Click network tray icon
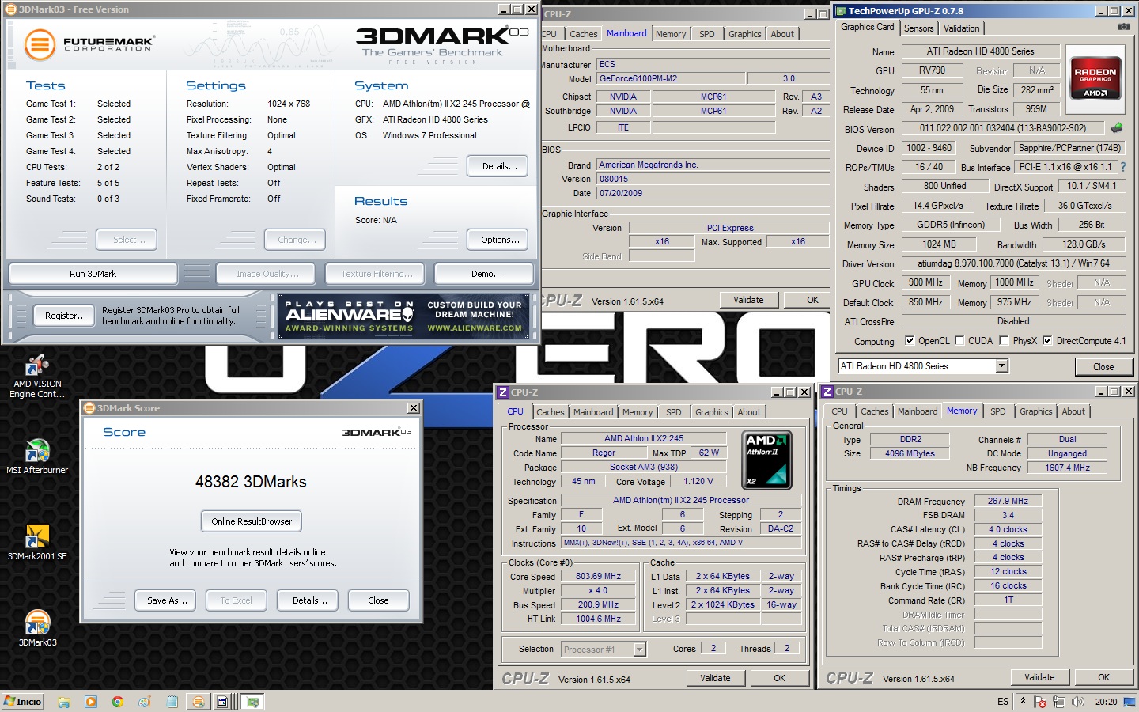Screen dimensions: 1139x712 (1058, 702)
